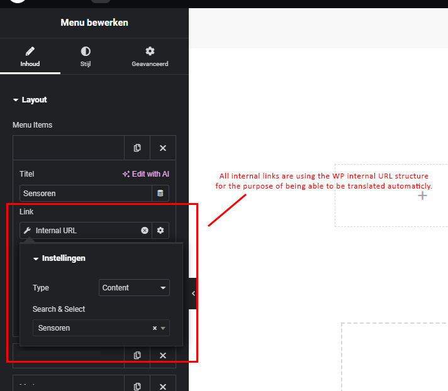Click the Menu Items label
This screenshot has height=391, width=448.
pyautogui.click(x=32, y=125)
